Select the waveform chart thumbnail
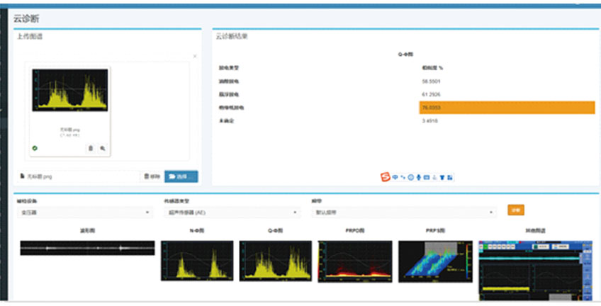Image resolution: width=601 pixels, height=306 pixels. [x=87, y=248]
